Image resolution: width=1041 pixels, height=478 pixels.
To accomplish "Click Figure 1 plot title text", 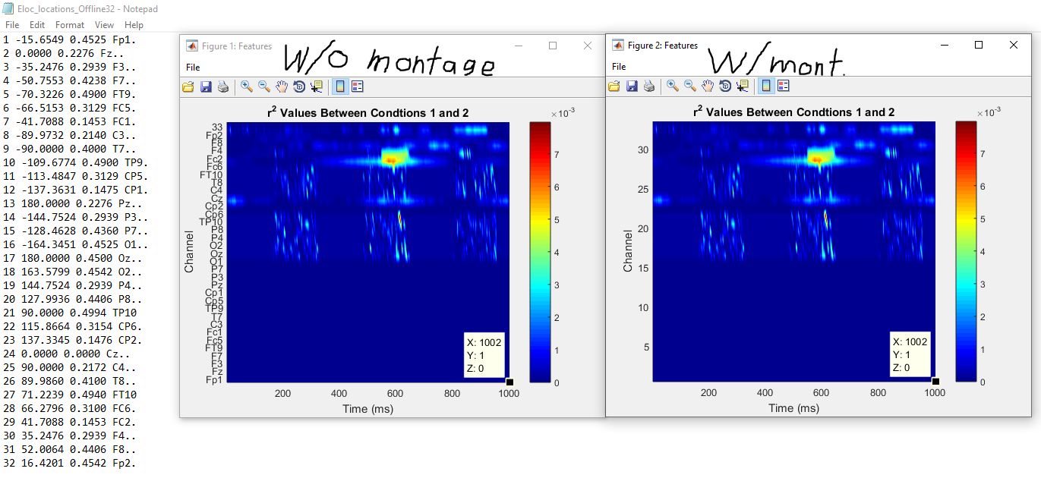I will [368, 112].
